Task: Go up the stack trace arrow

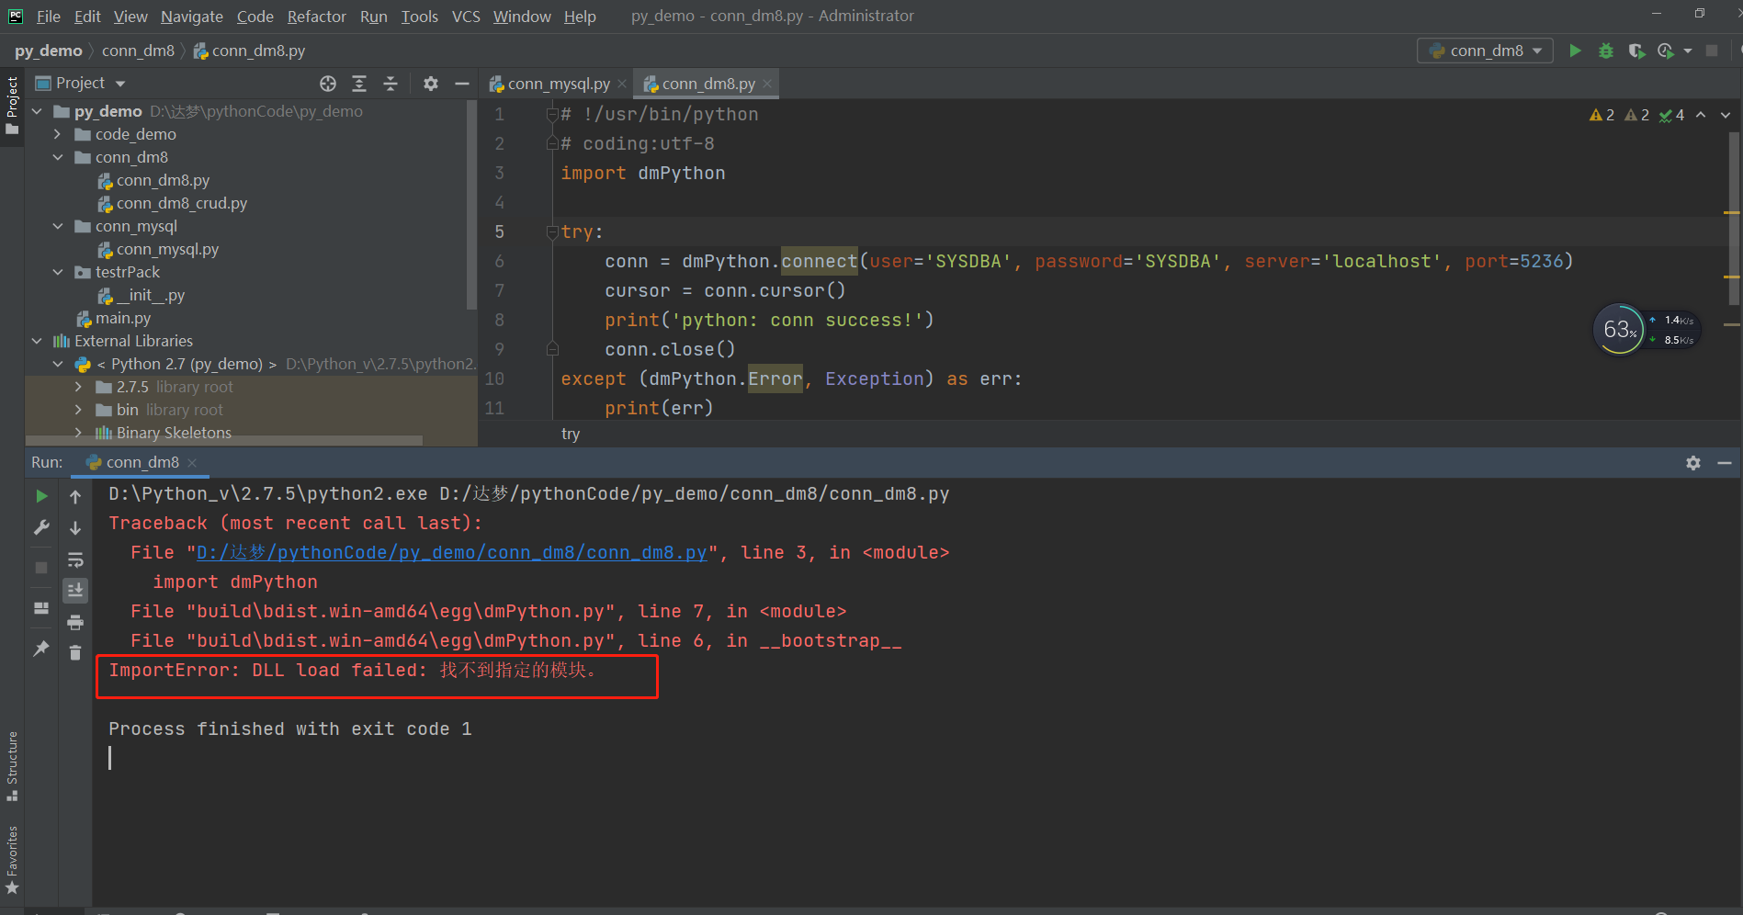Action: [75, 497]
